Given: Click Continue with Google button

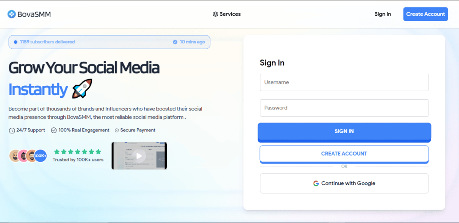Looking at the screenshot, I should coord(344,183).
